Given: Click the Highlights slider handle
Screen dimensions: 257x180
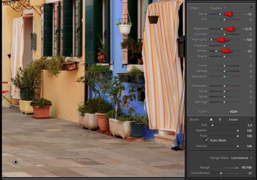Looking at the screenshot, I should (211, 40).
